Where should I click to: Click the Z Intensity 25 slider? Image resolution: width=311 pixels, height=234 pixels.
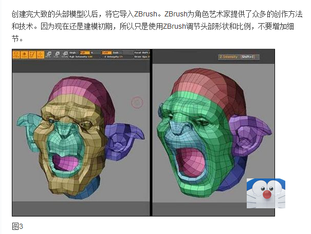click(113, 57)
